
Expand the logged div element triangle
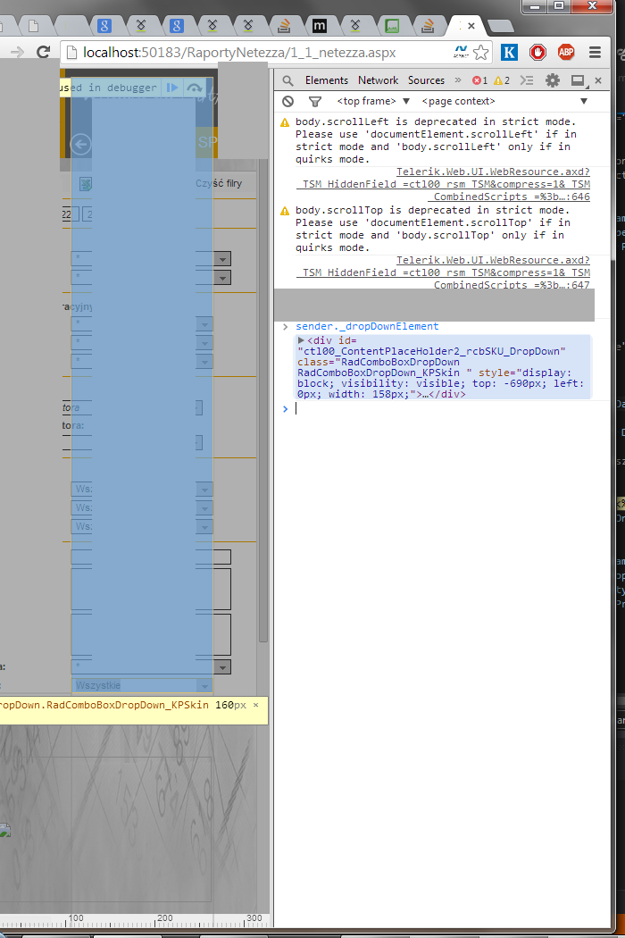301,340
